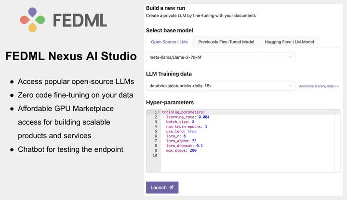Viewport: 347px width, 200px height.
Task: Click the learning_rate value 0.004
Action: click(203, 117)
